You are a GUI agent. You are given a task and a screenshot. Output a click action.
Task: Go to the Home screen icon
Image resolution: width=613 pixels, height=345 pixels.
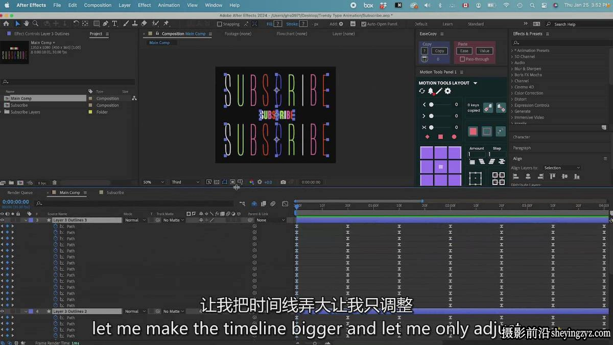(6, 24)
